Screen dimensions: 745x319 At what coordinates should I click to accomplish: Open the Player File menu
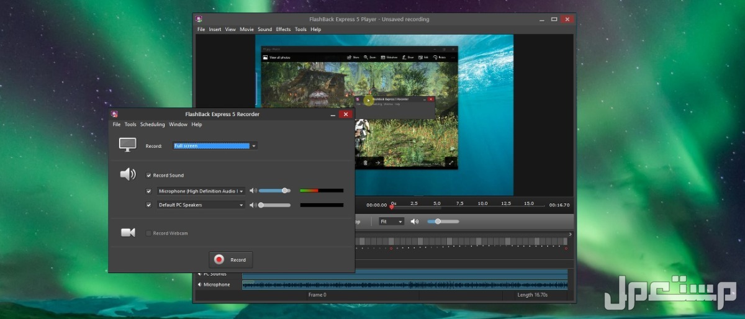tap(201, 30)
